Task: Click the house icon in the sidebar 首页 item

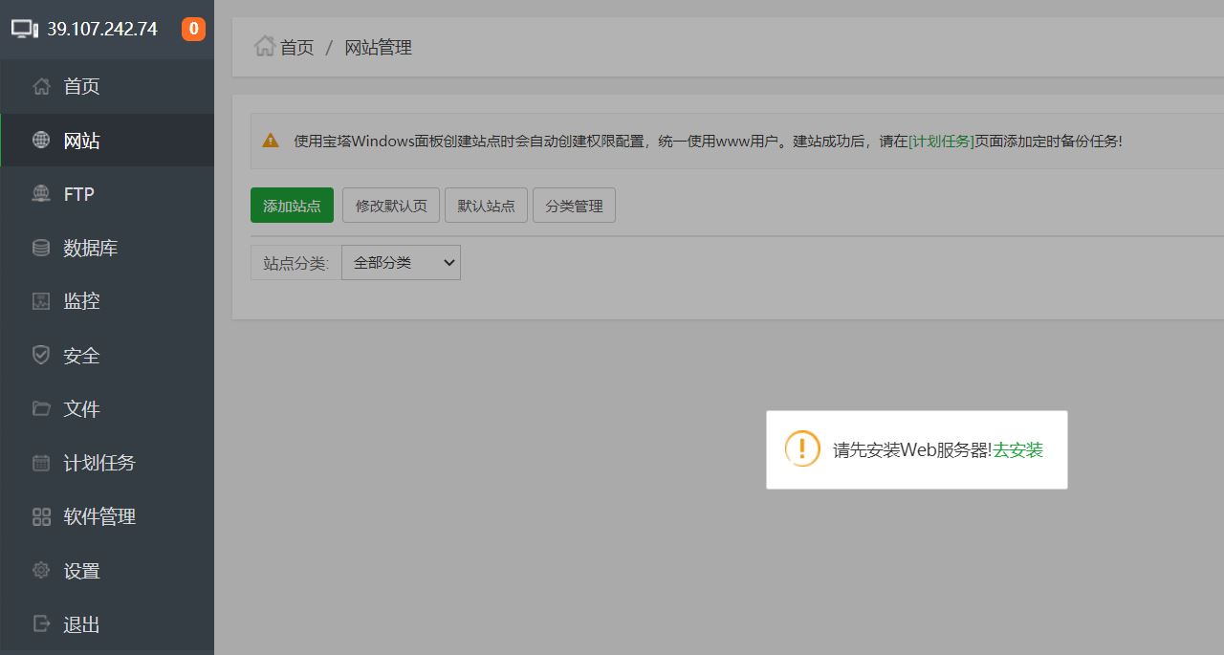Action: [x=41, y=87]
